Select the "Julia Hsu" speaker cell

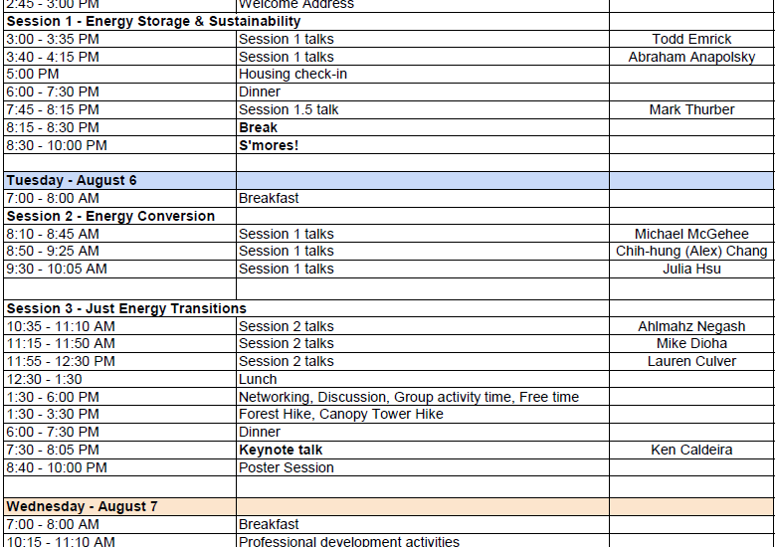coord(691,269)
